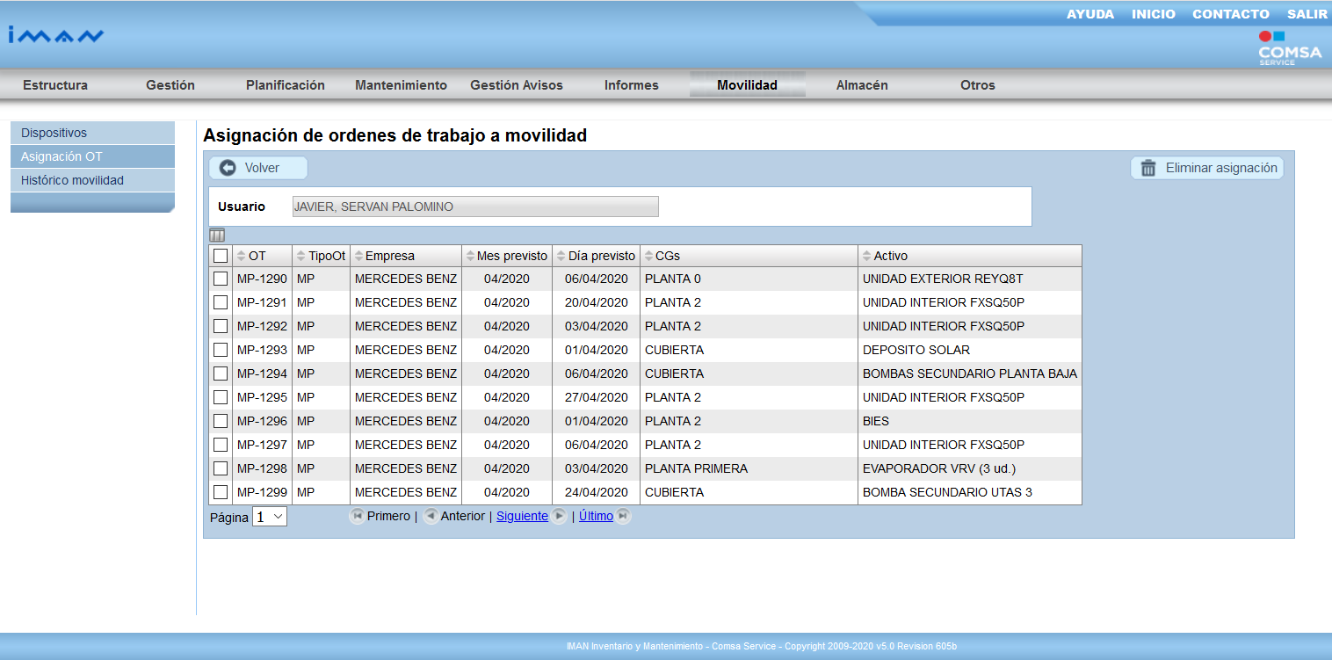
Task: Open the Planificación menu
Action: pyautogui.click(x=285, y=85)
